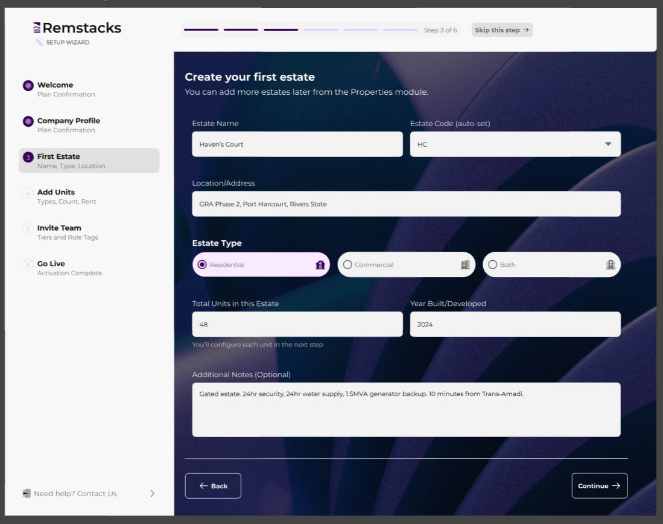Click the 'Create your first estate' heading
663x524 pixels.
[x=250, y=77]
